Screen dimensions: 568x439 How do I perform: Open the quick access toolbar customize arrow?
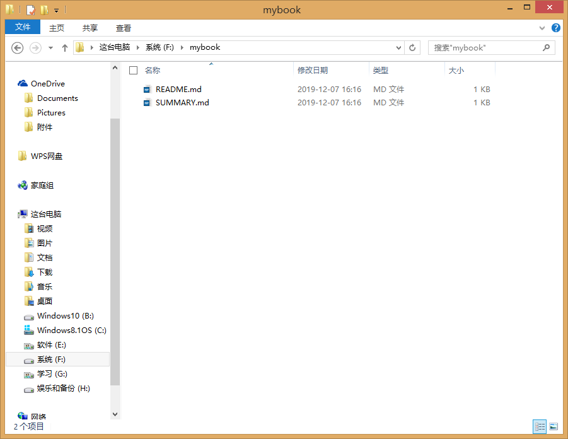click(x=57, y=11)
